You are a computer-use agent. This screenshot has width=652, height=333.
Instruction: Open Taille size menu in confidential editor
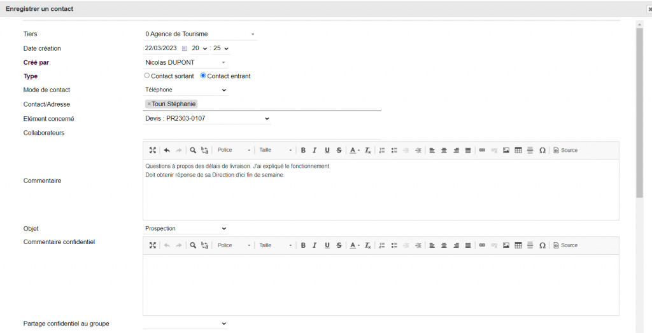click(x=276, y=245)
